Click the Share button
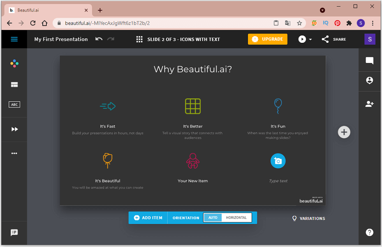 (333, 39)
